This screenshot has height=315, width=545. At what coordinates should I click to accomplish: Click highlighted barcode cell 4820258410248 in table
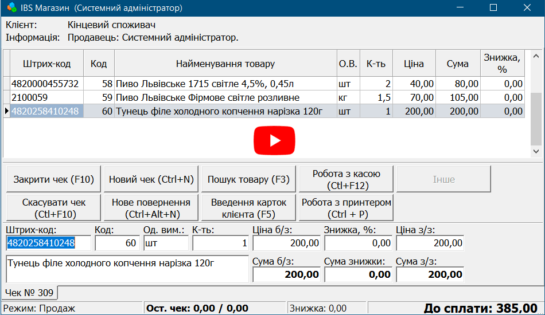click(x=46, y=111)
